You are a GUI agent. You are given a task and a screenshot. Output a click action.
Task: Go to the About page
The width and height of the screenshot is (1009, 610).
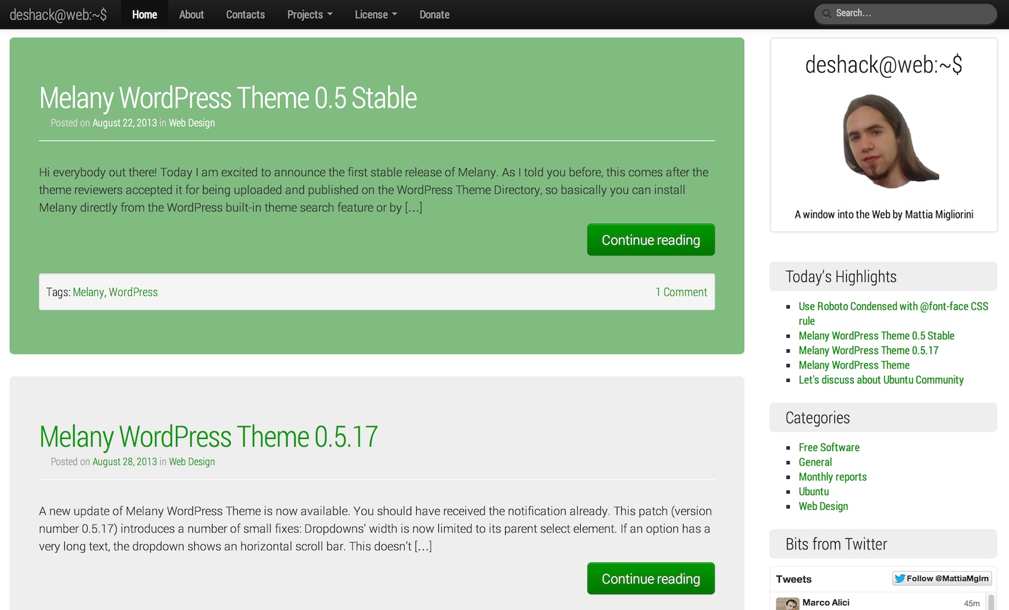pyautogui.click(x=191, y=15)
